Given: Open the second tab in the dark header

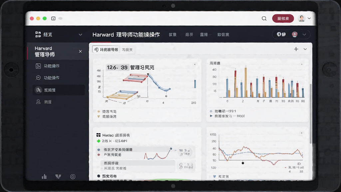Looking at the screenshot, I should coord(189,35).
